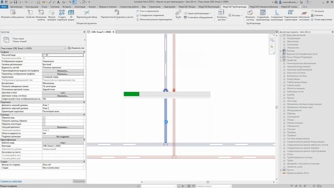This screenshot has height=188, width=334.
Task: Click the Изменение свойств ribbon icon
Action: point(41,15)
